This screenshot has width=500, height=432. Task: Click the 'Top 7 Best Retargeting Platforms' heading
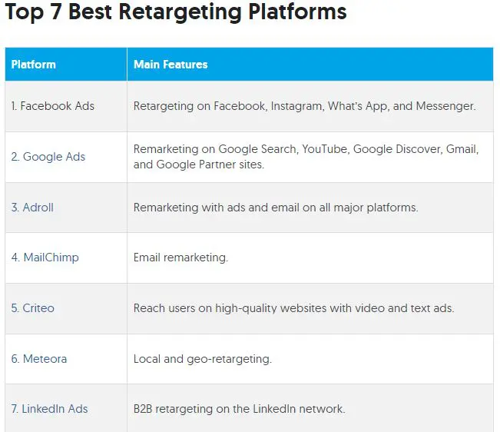[x=176, y=12]
